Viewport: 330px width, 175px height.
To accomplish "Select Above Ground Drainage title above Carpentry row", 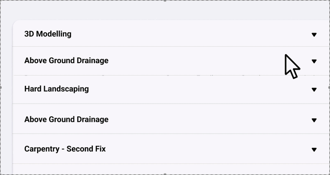I will pyautogui.click(x=66, y=119).
